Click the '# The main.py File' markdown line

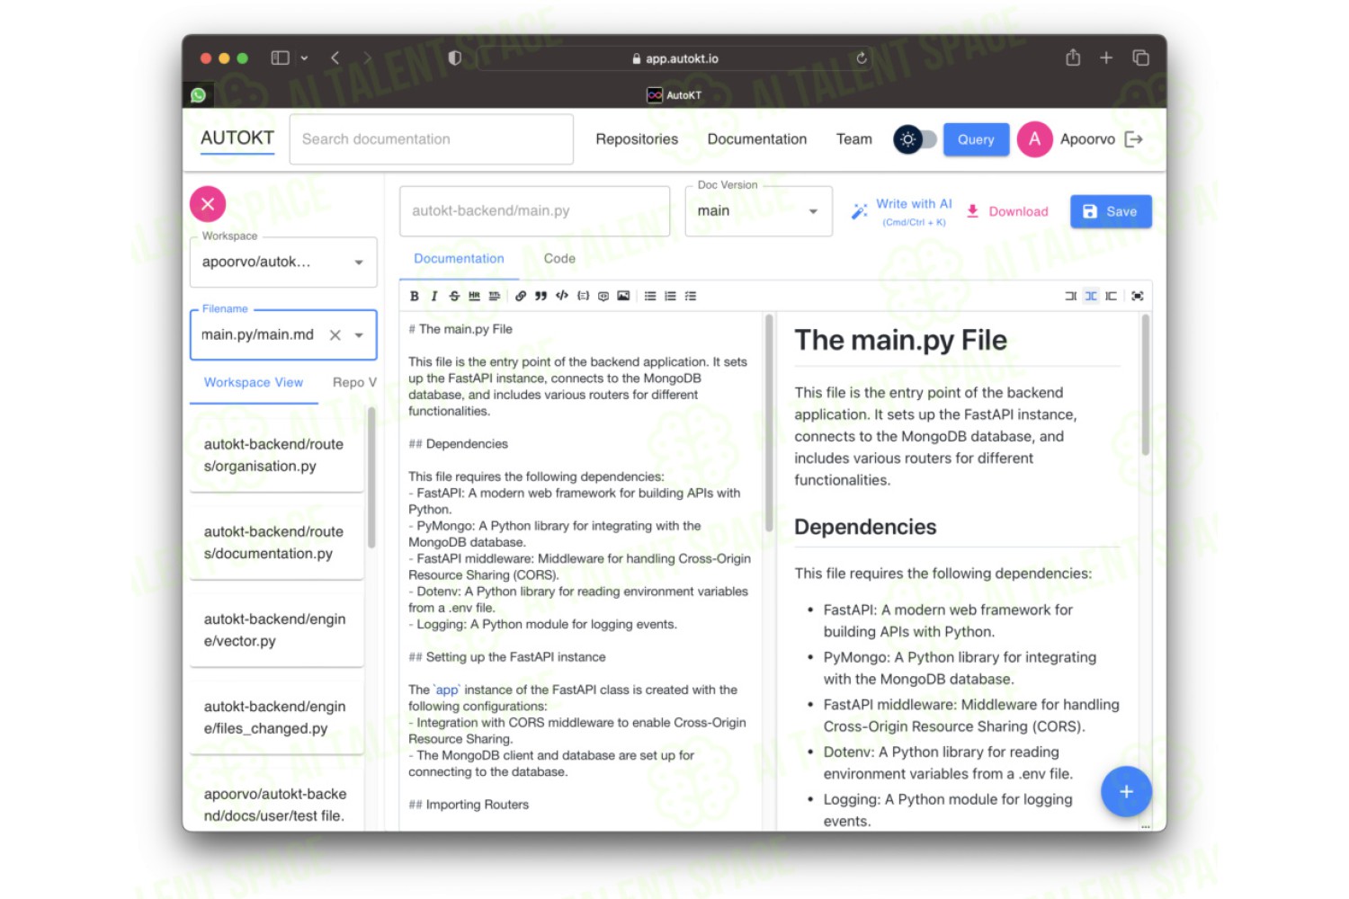[460, 329]
